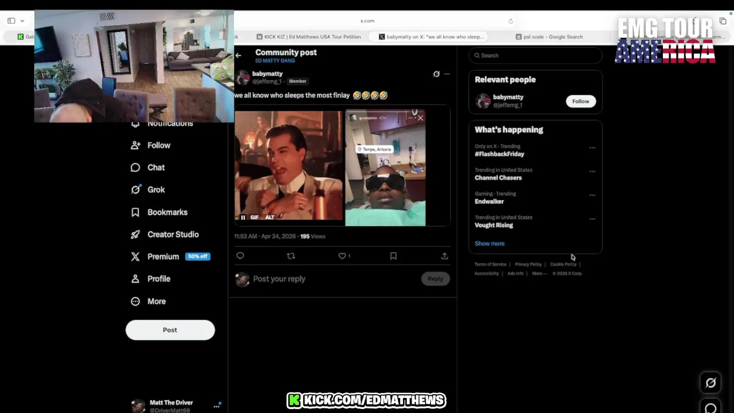Open the more options dots on babymatty's post

tap(447, 74)
